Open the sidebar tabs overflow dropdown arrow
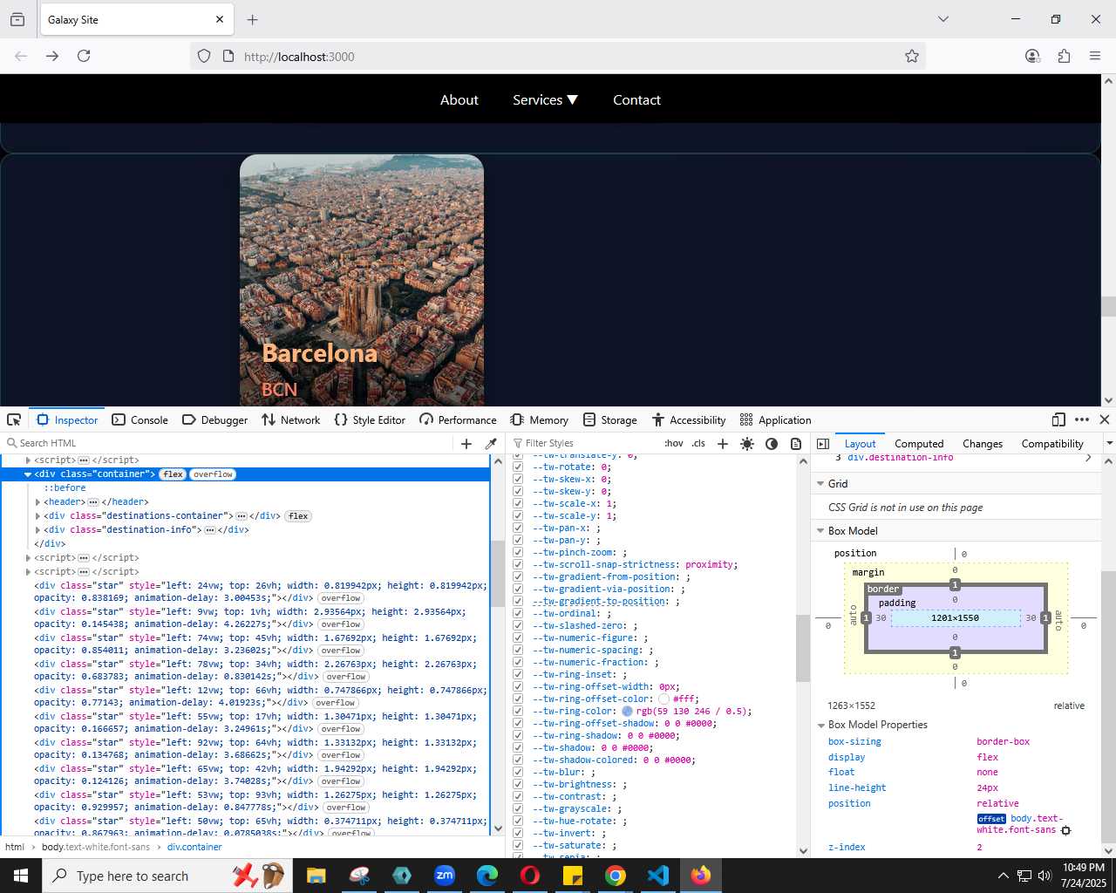This screenshot has width=1116, height=893. click(1109, 443)
